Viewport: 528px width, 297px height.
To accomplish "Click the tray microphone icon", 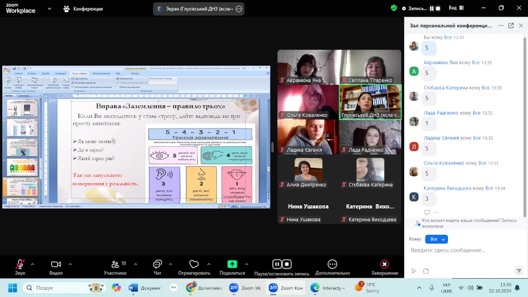I will click(x=432, y=288).
